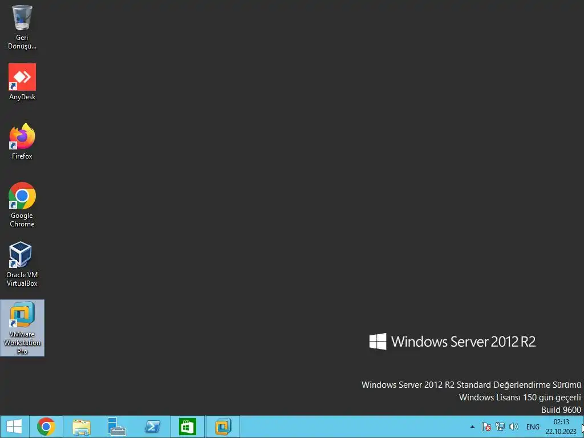Open the Windows Store taskbar icon
This screenshot has width=584, height=438.
[x=187, y=427]
